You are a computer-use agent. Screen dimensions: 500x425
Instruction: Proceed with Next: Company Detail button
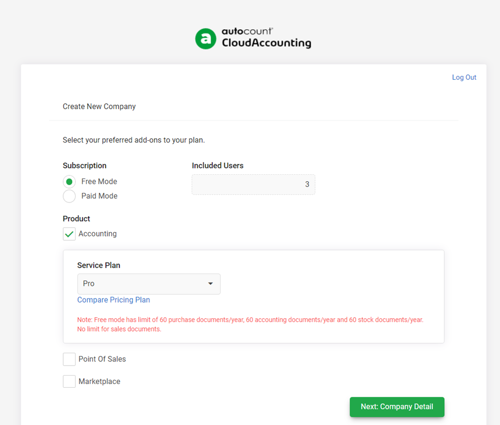(x=397, y=407)
